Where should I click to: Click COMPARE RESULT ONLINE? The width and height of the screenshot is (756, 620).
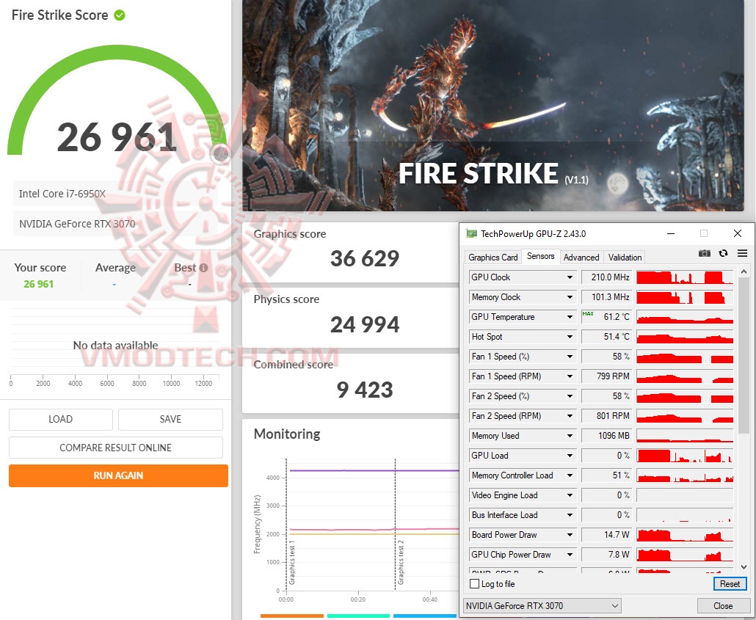pyautogui.click(x=116, y=448)
